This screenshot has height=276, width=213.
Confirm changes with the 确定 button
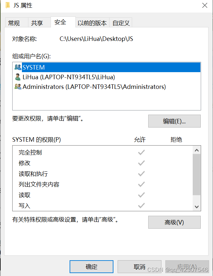[91, 266]
